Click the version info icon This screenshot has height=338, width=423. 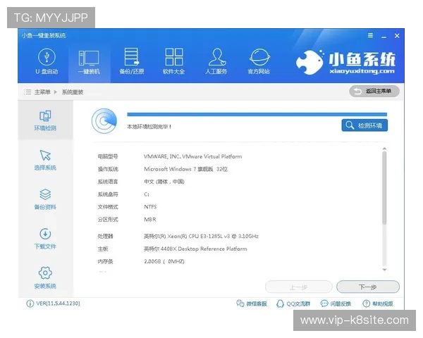click(30, 303)
